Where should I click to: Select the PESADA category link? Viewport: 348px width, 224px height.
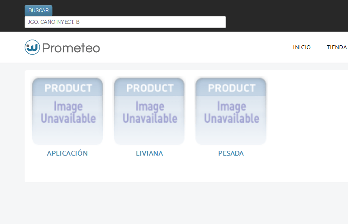(231, 153)
